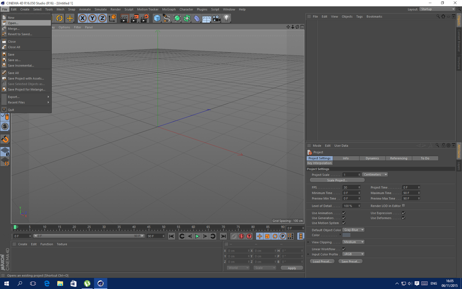Click the magnet icon in left sidebar
This screenshot has height=289, width=462.
5,139
